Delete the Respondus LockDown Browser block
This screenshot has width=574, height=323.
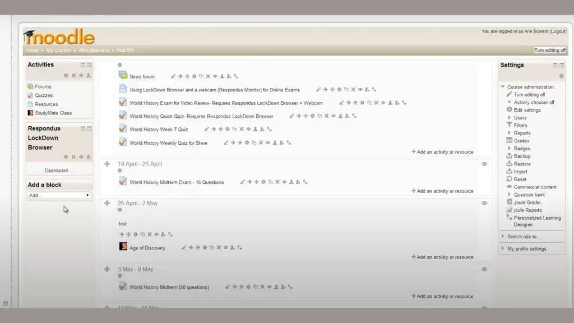pyautogui.click(x=73, y=157)
